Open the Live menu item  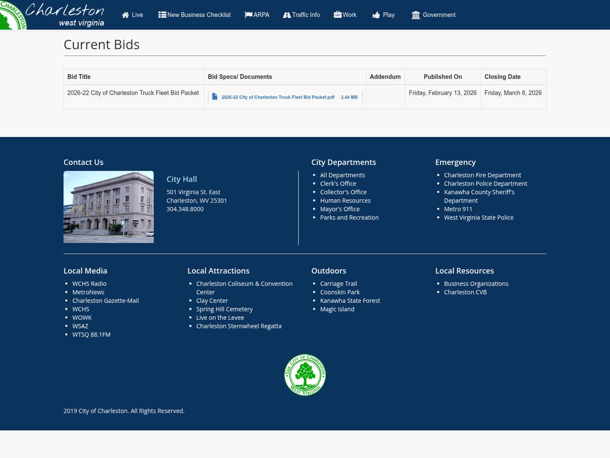pos(137,15)
